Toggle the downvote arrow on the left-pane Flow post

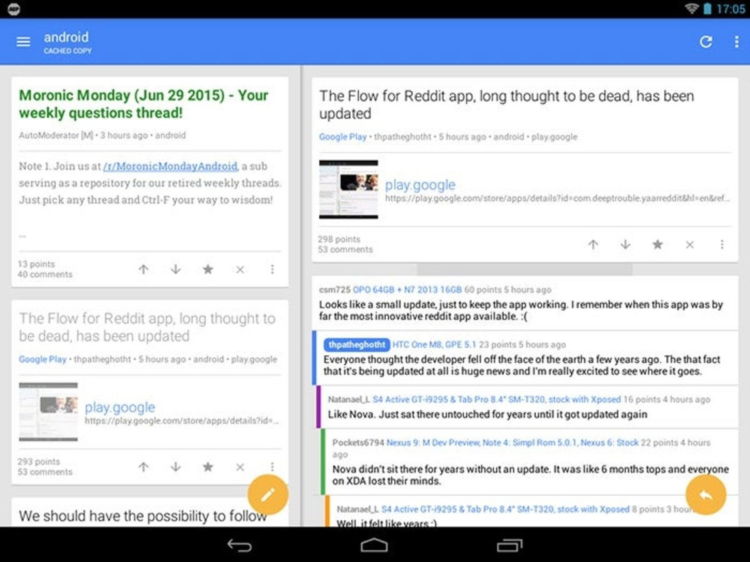[x=175, y=466]
